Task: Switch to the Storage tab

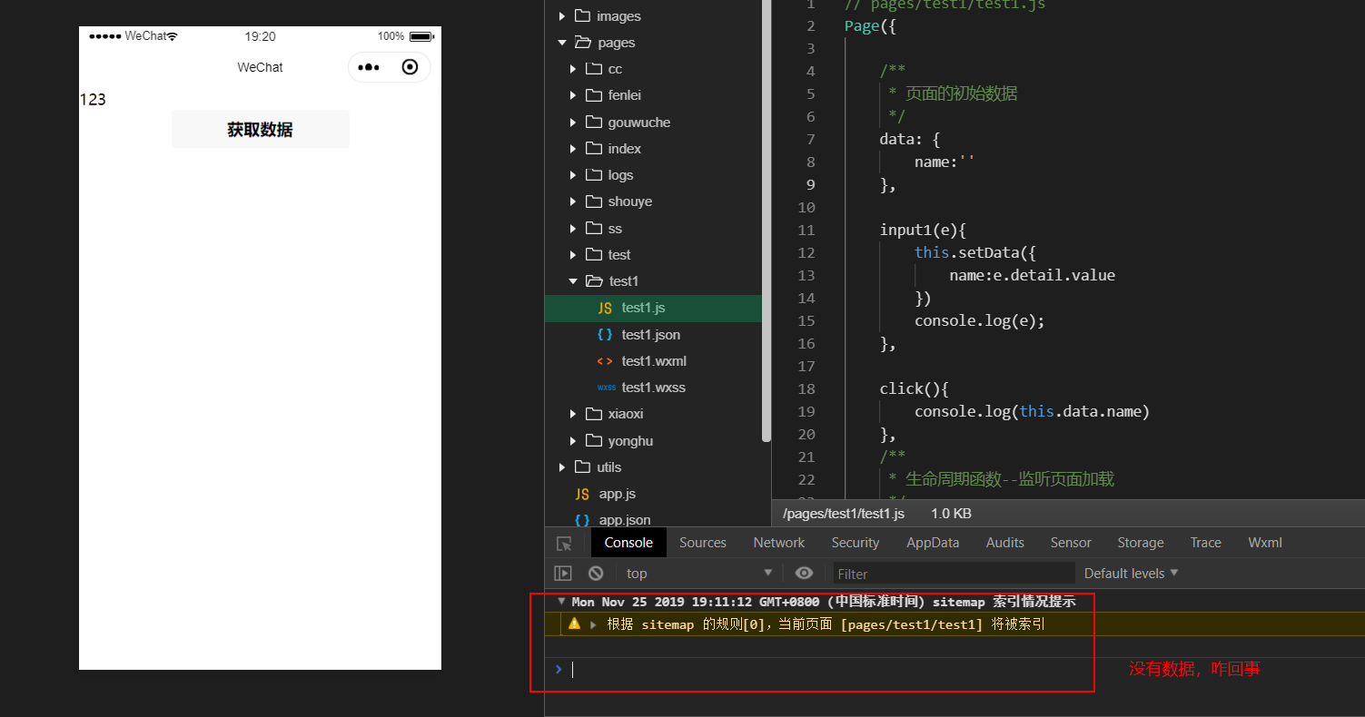Action: point(1141,543)
